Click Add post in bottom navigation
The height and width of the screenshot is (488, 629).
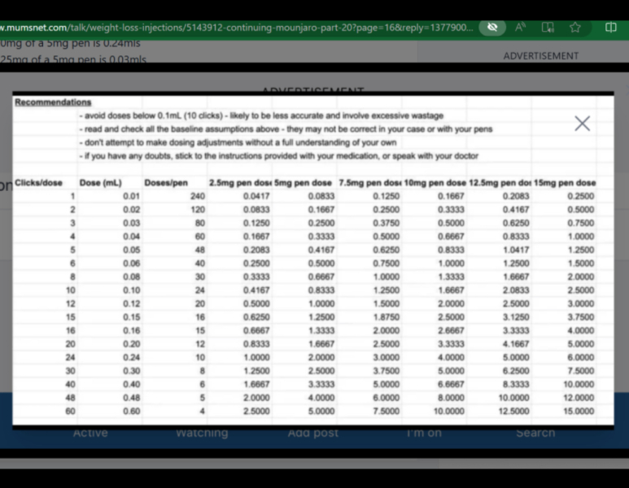coord(313,433)
